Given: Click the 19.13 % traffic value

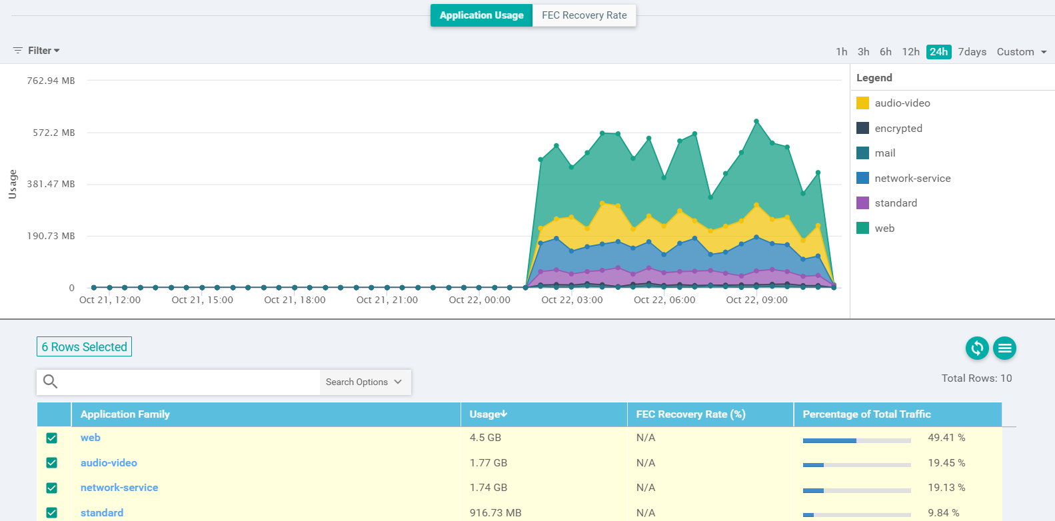Looking at the screenshot, I should click(x=946, y=488).
